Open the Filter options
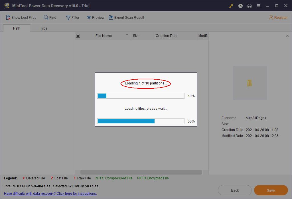This screenshot has height=199, width=292. [x=73, y=17]
